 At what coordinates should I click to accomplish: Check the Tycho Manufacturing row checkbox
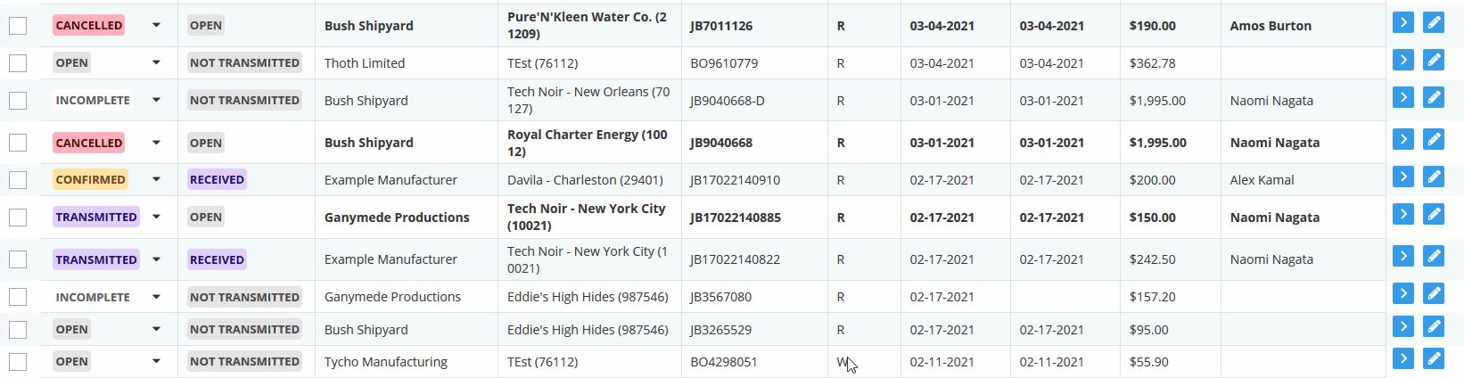[18, 362]
